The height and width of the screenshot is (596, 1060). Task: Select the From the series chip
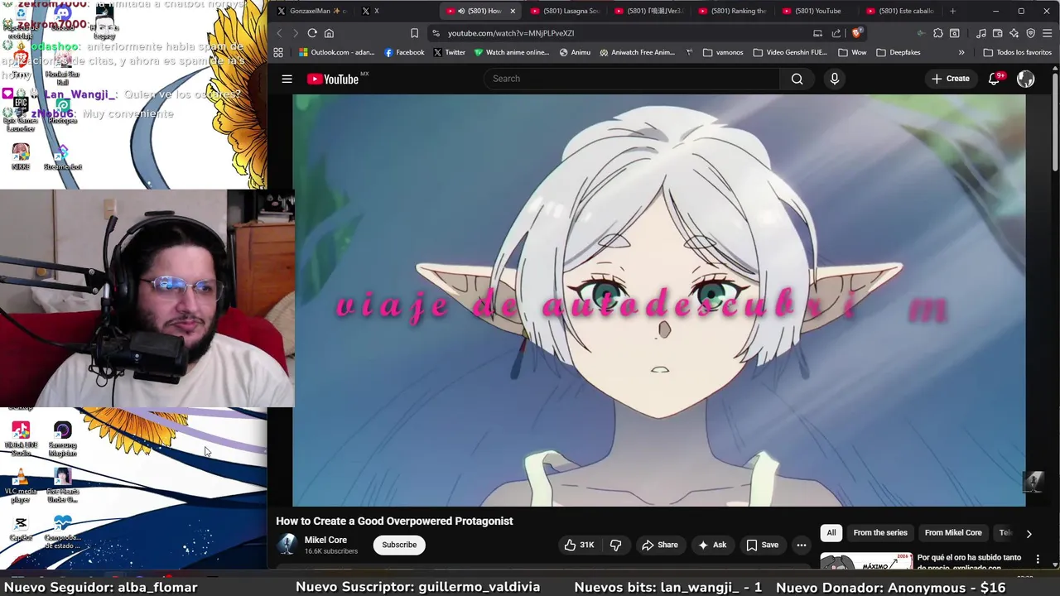click(x=880, y=532)
